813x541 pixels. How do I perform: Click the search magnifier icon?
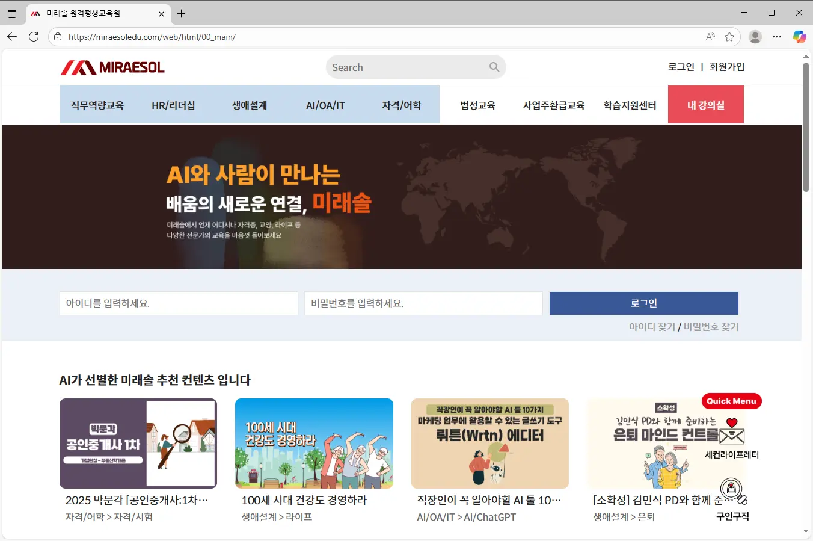[494, 67]
